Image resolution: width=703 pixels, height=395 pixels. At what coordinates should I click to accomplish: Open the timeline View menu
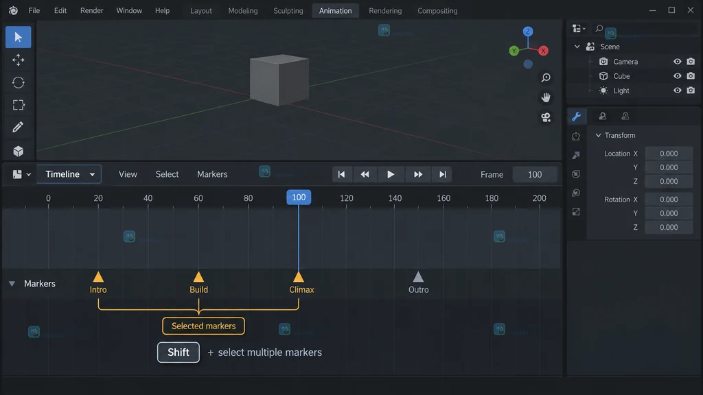tap(128, 174)
